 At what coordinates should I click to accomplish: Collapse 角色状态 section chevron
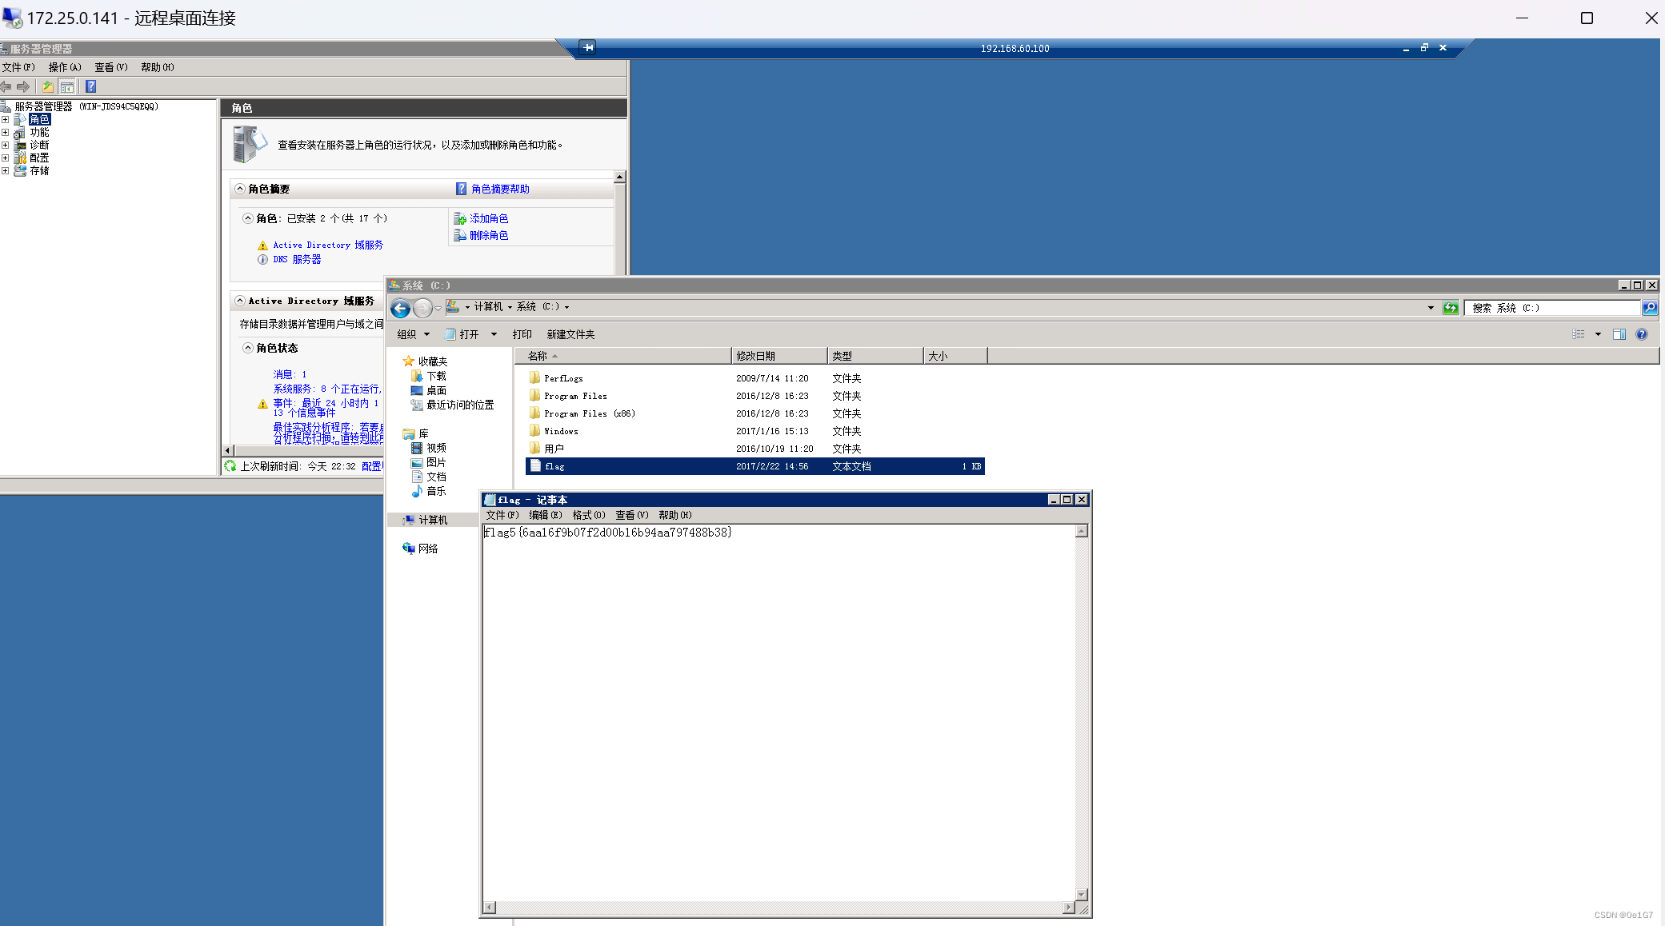pos(248,348)
